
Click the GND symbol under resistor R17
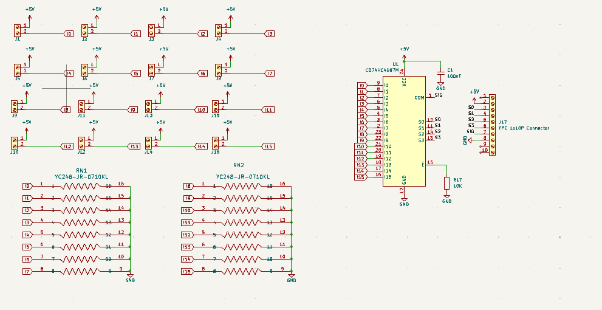(x=446, y=199)
